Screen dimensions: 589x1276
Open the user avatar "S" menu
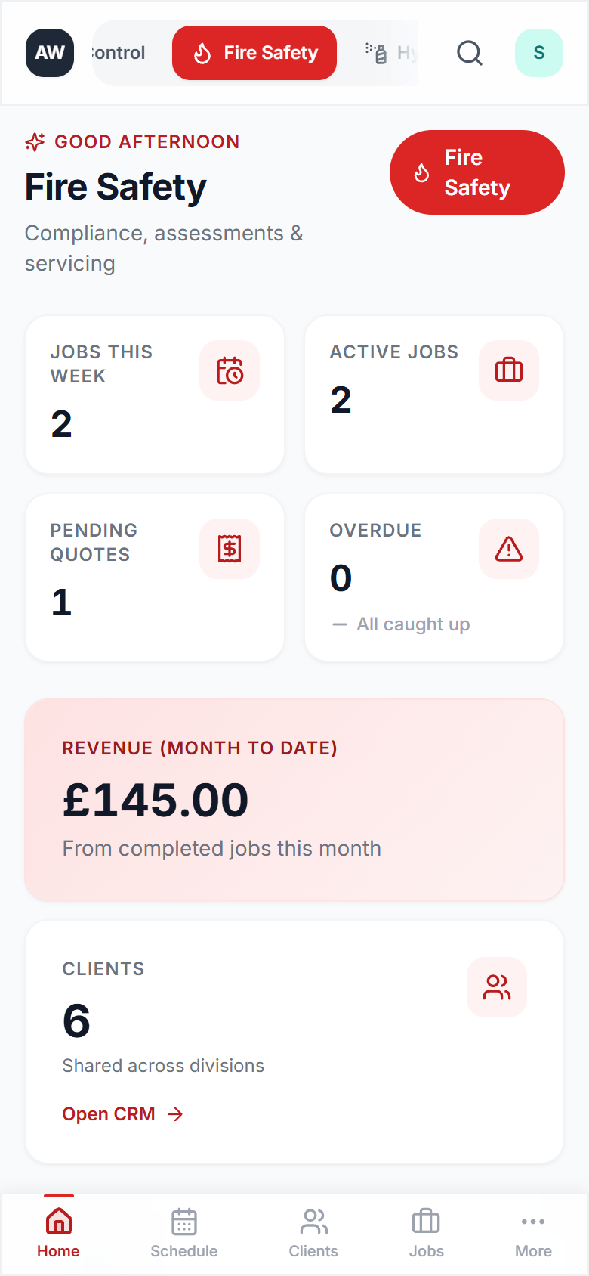click(x=538, y=53)
